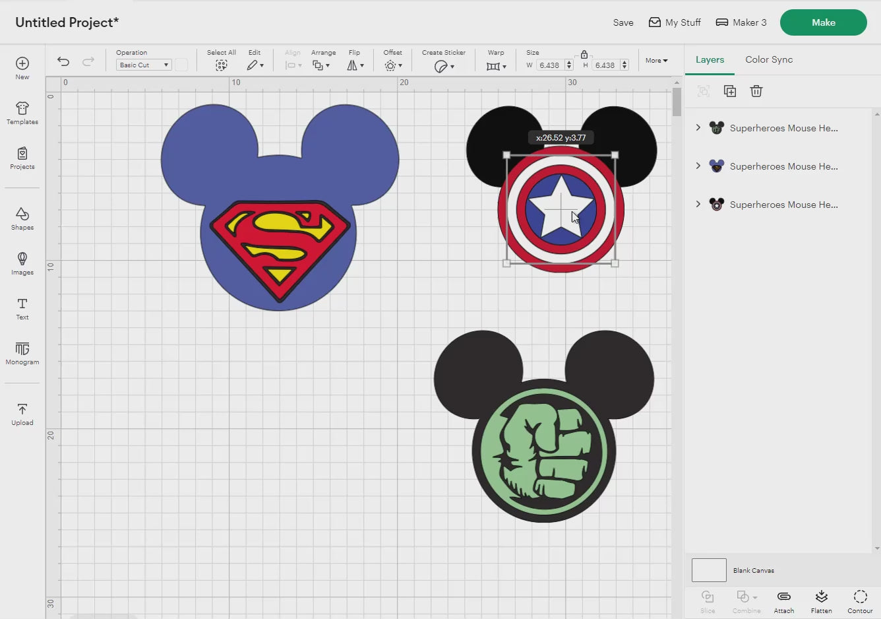
Task: Decrease height with the stepper down arrow
Action: tap(624, 68)
